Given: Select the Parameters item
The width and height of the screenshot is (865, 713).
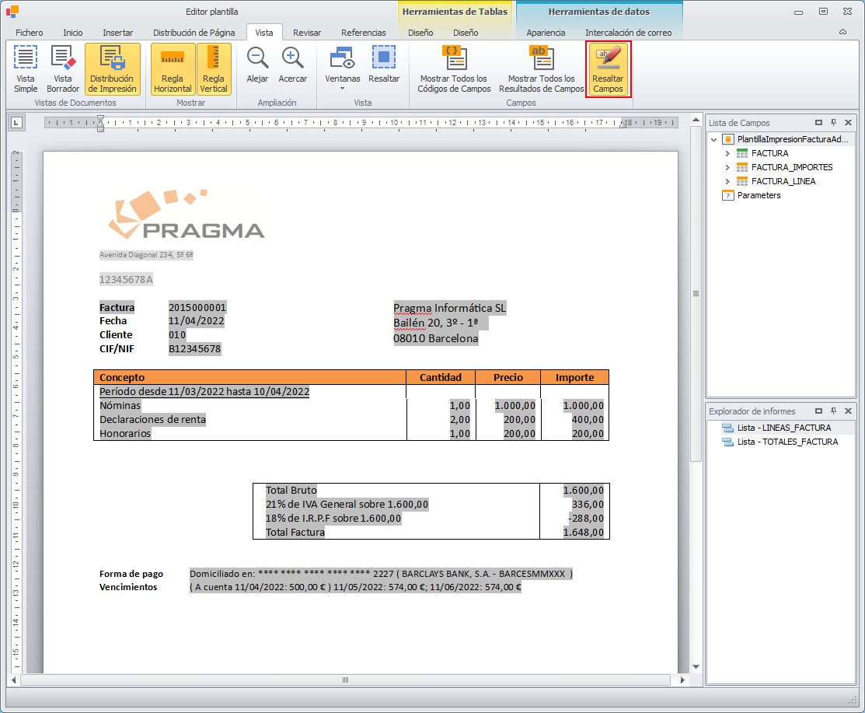Looking at the screenshot, I should tap(759, 195).
